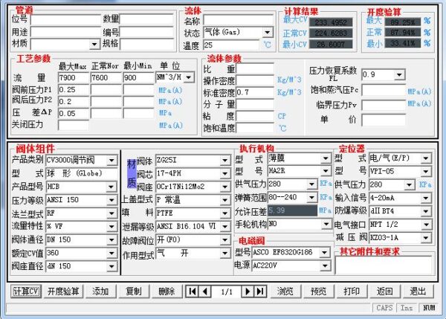
Task: Go to the previous record
Action: point(205,291)
